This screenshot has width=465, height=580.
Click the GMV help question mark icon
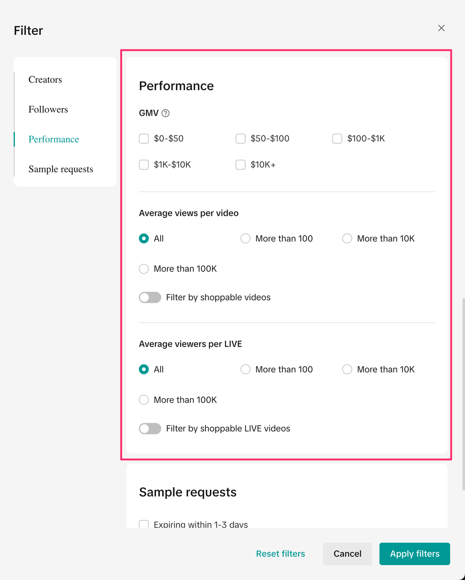pos(166,113)
